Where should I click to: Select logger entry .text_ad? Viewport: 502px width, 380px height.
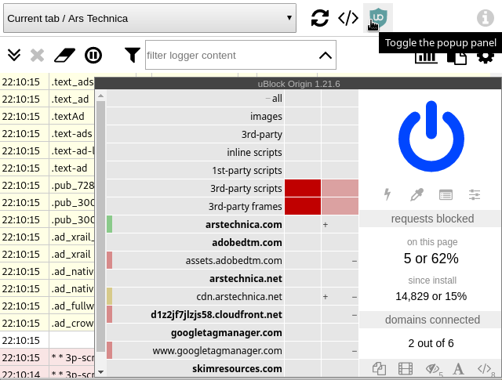(x=70, y=99)
